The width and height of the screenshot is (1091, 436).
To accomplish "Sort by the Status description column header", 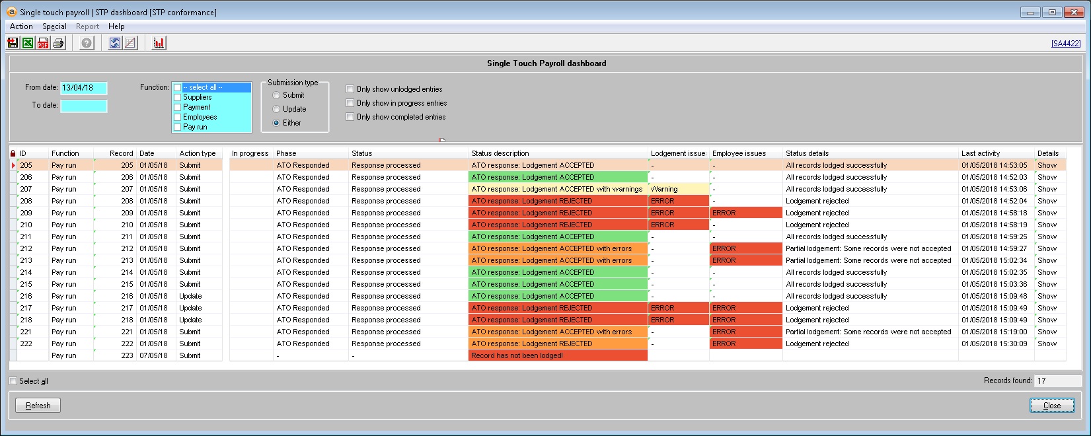I will point(500,153).
